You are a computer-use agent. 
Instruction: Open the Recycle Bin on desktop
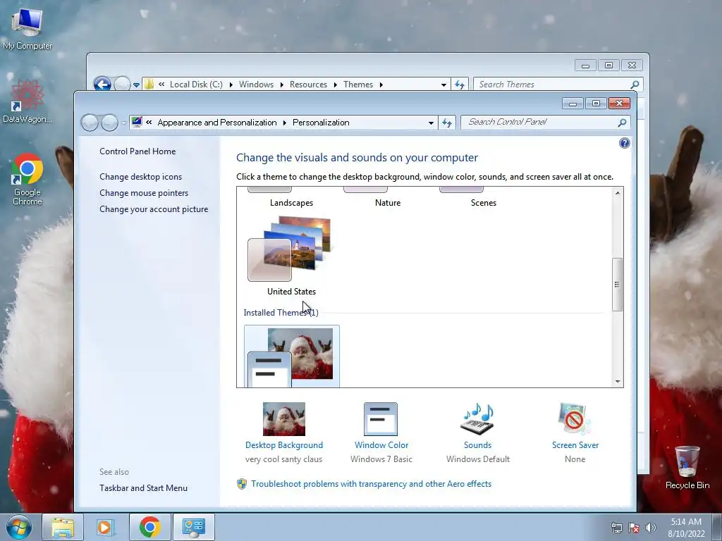(x=687, y=468)
